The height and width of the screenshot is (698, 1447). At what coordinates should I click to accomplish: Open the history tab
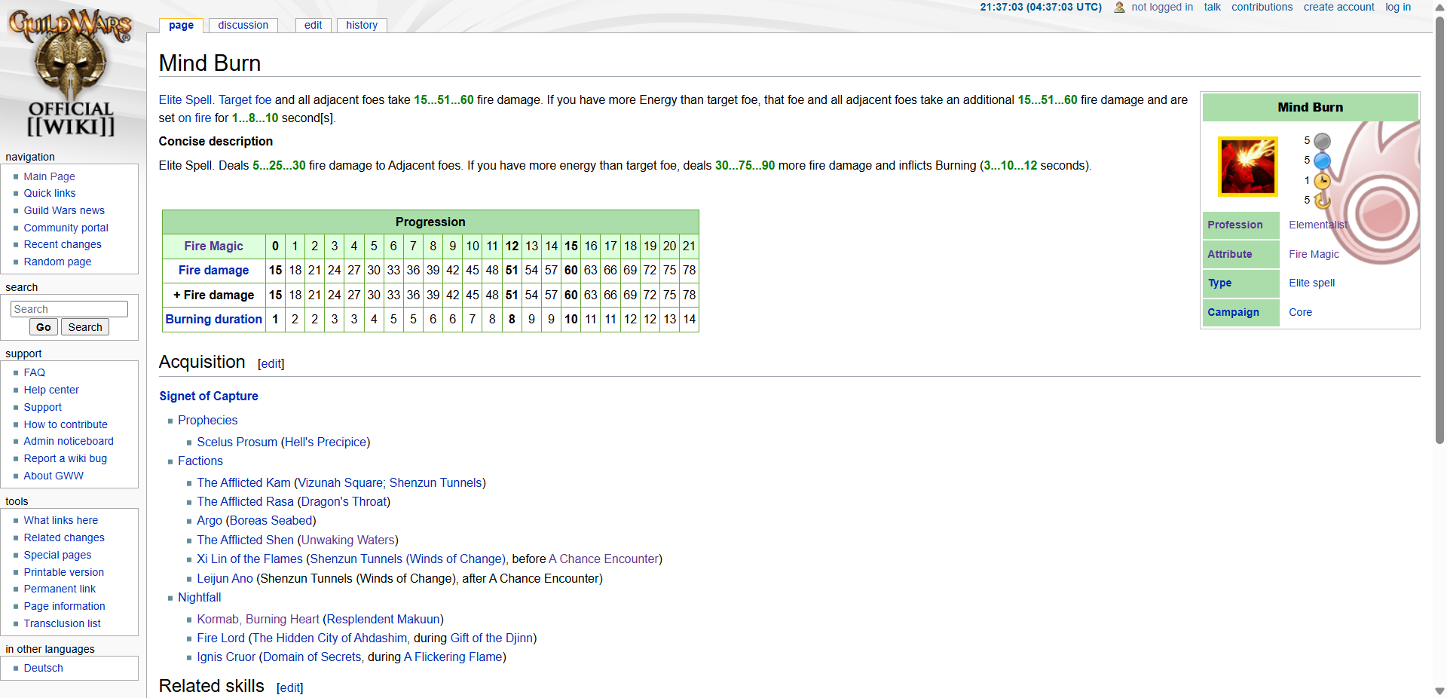[x=362, y=25]
